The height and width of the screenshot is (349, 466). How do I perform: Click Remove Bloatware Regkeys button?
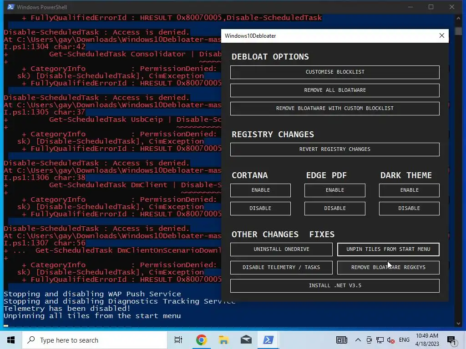pos(388,267)
